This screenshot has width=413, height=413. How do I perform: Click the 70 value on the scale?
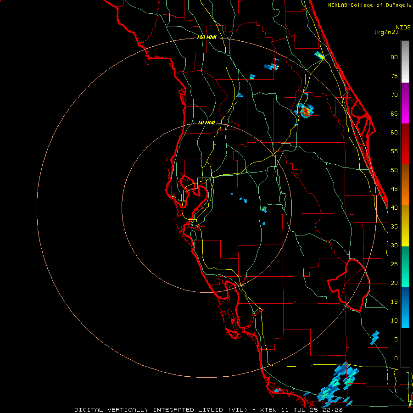click(x=394, y=95)
